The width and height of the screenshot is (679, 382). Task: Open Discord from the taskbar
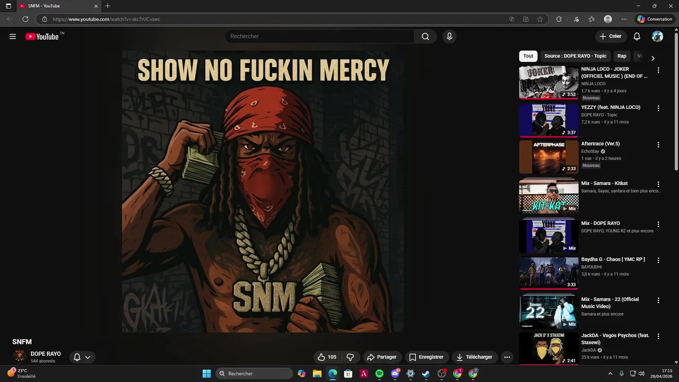click(395, 374)
